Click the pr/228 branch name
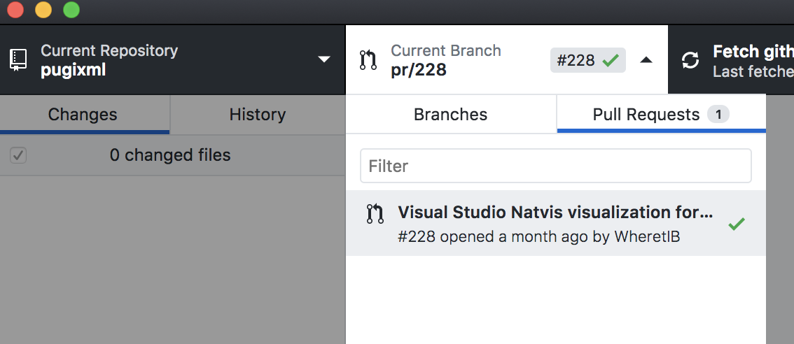Screen dimensions: 794x344 pyautogui.click(x=419, y=70)
